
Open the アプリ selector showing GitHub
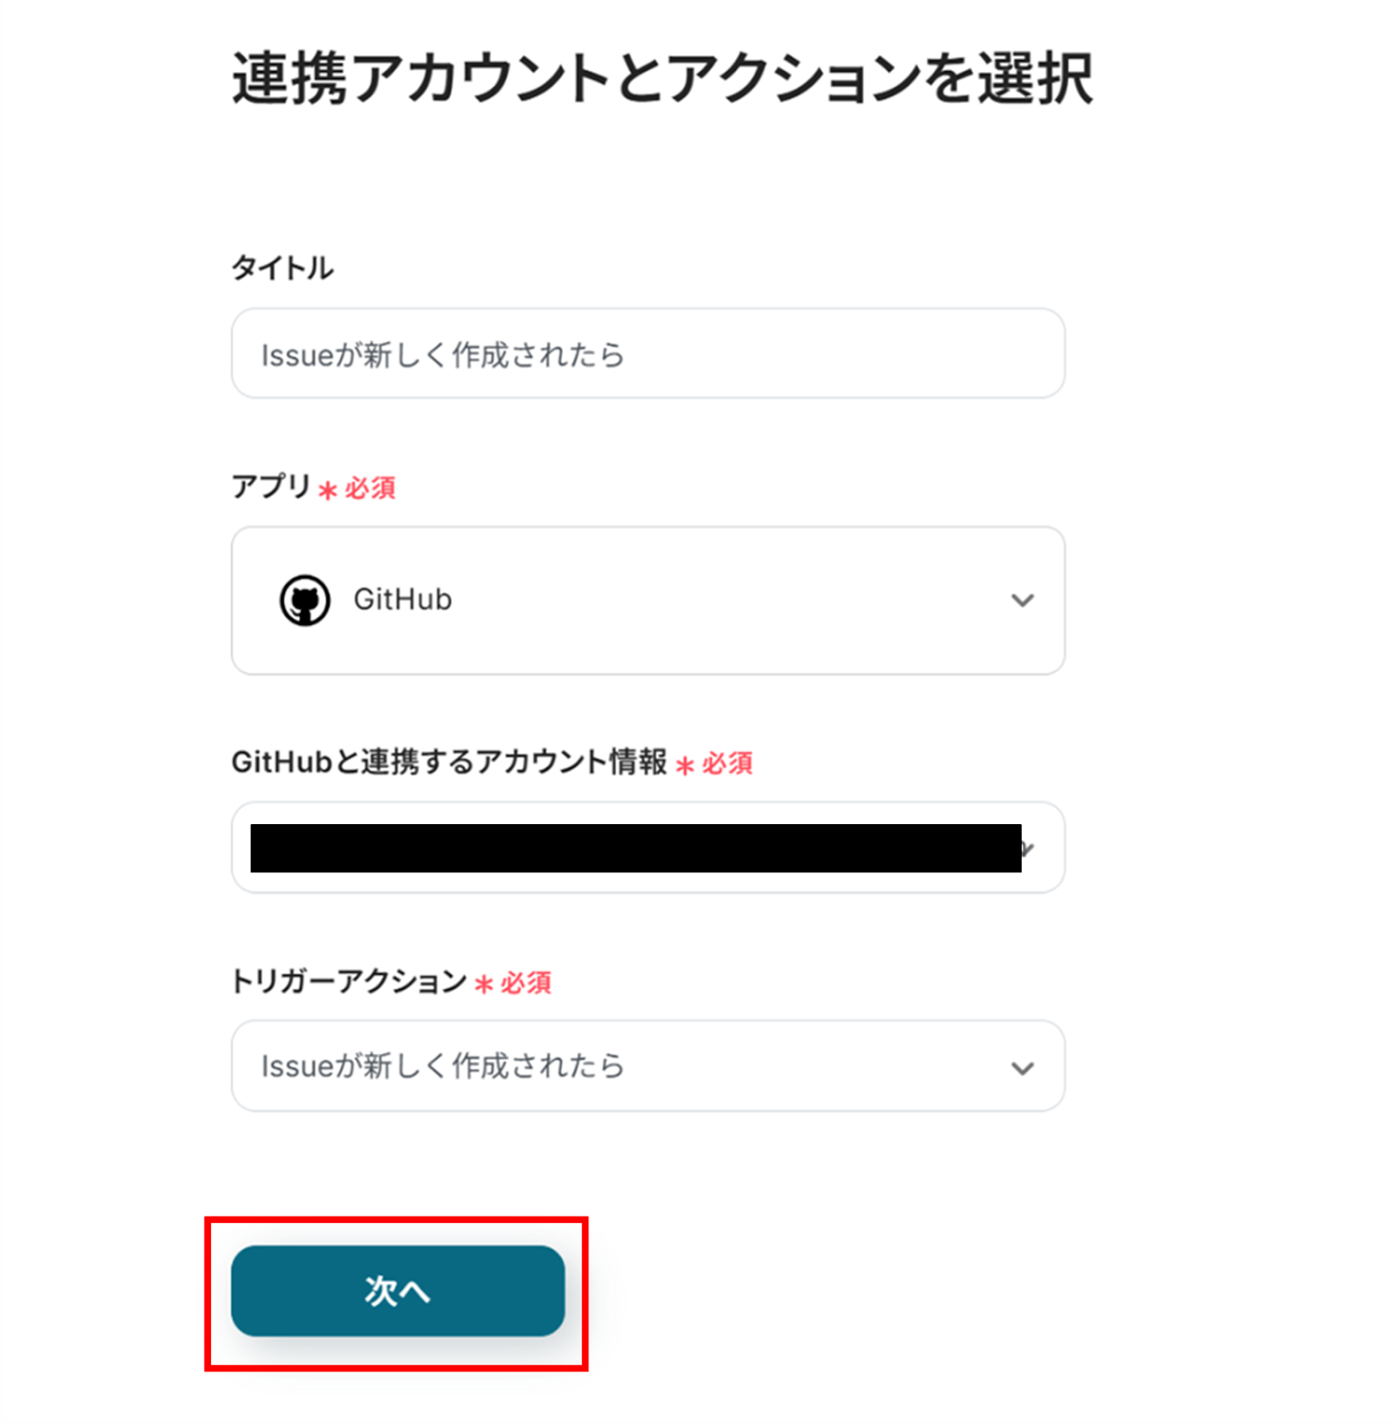pos(647,600)
